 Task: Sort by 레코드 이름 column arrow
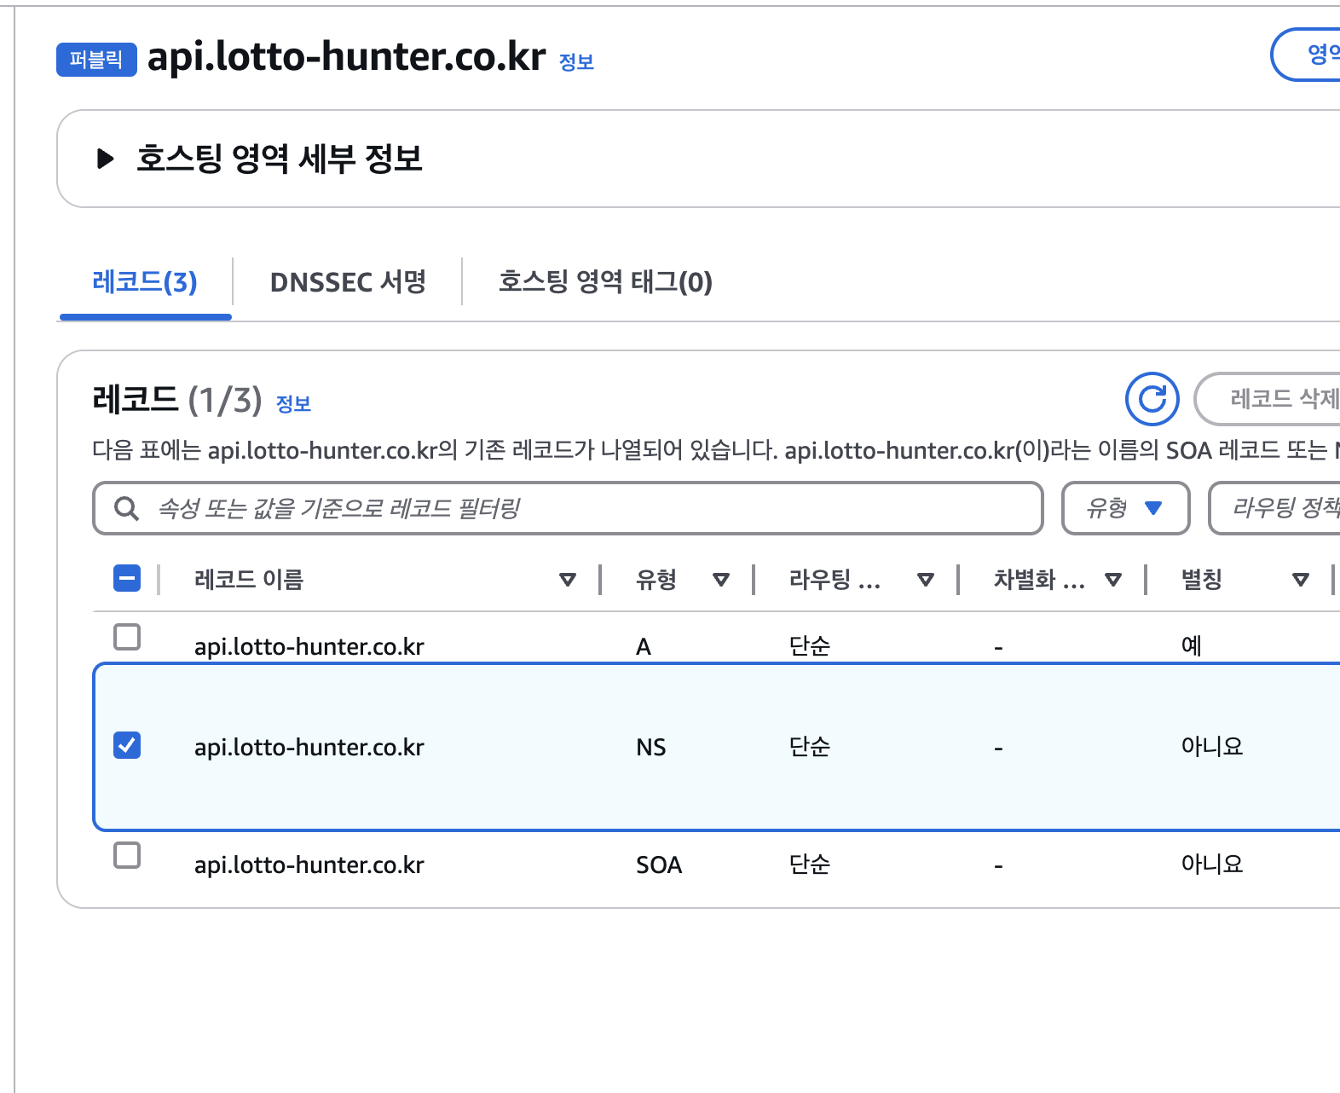point(568,581)
